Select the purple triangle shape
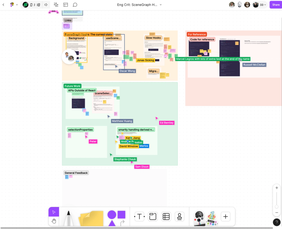Image resolution: width=282 pixels, height=229 pixels. [112, 223]
